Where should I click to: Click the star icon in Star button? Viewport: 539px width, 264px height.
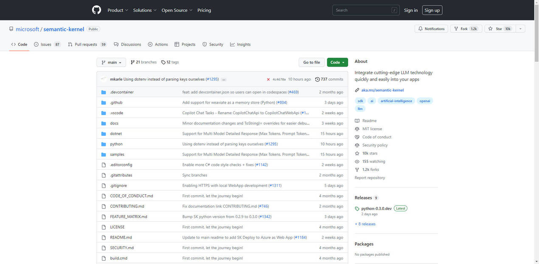click(490, 29)
